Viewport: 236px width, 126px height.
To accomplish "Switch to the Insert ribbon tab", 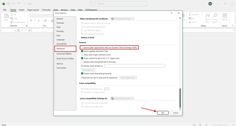I will point(22,10).
